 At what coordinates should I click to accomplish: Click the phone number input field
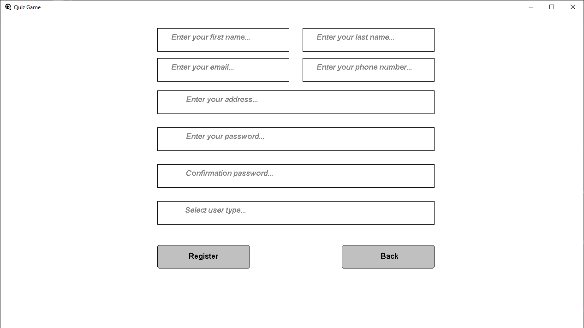pos(368,70)
